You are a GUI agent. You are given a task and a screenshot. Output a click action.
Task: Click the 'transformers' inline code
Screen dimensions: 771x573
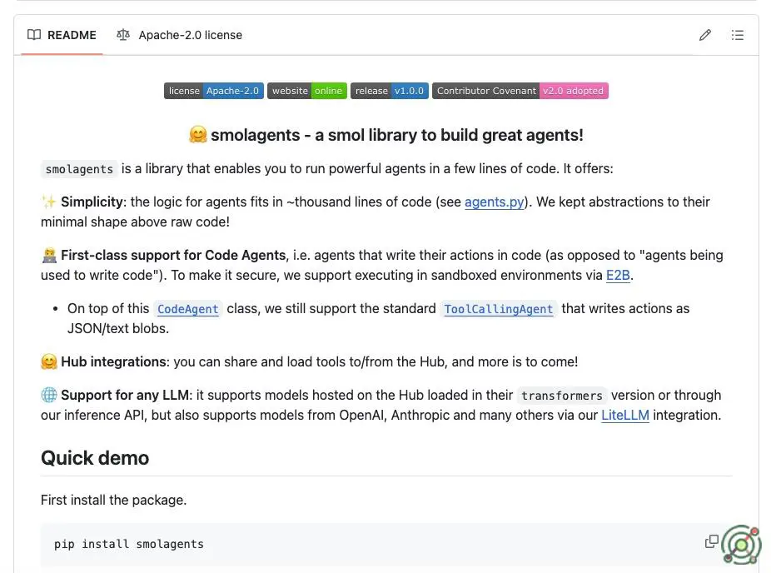pyautogui.click(x=561, y=396)
